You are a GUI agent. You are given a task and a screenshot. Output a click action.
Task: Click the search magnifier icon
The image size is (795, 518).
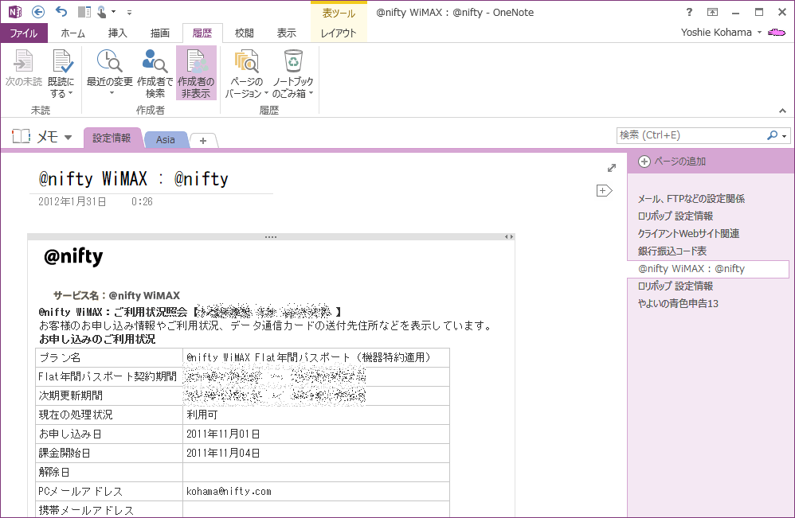click(772, 135)
